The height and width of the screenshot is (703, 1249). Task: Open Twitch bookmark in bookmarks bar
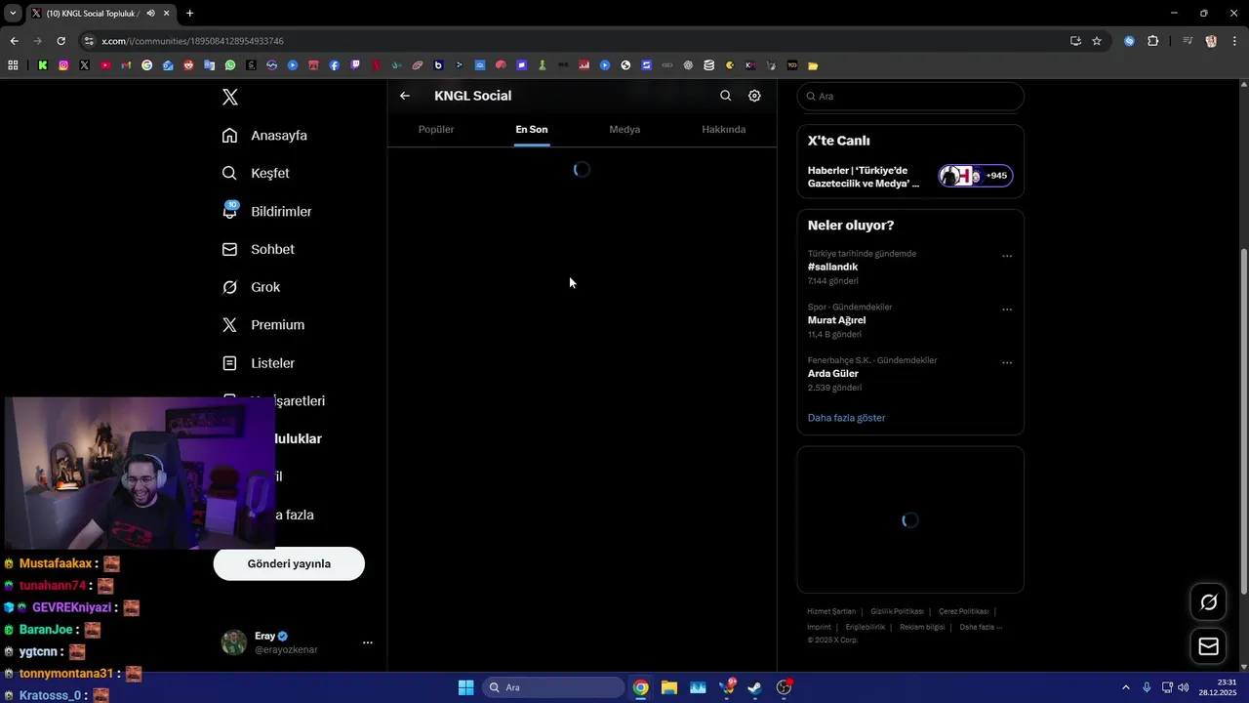point(355,65)
